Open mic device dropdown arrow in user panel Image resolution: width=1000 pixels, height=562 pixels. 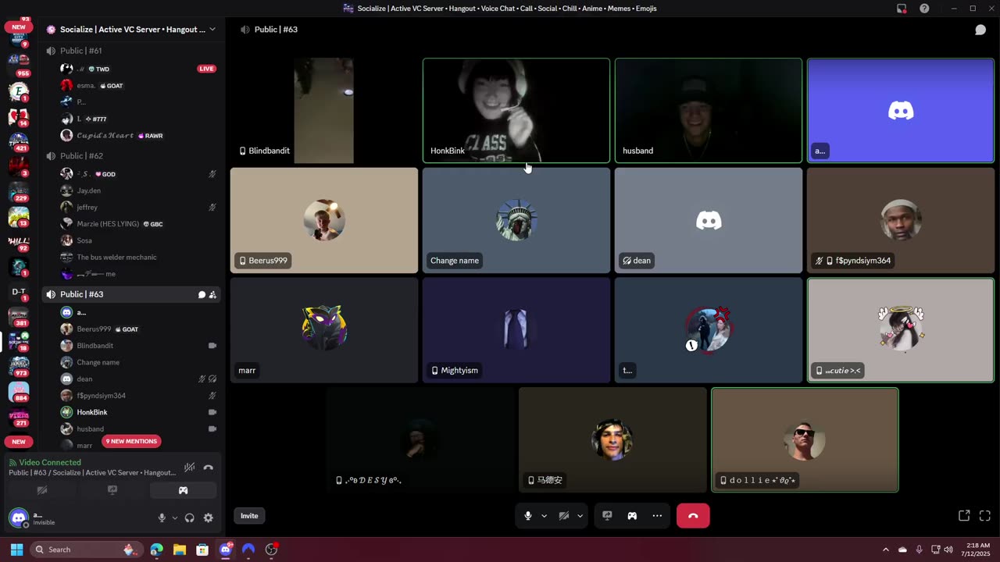click(x=174, y=518)
